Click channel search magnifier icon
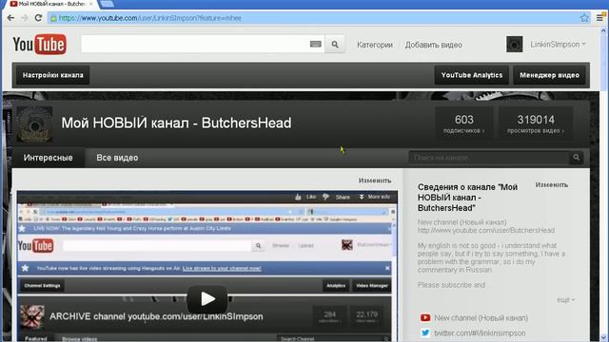The image size is (609, 342). click(577, 158)
